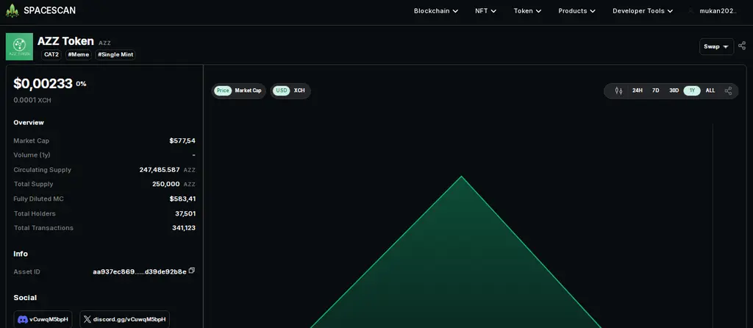The image size is (753, 328).
Task: Select the Price chart toggle
Action: click(x=223, y=90)
